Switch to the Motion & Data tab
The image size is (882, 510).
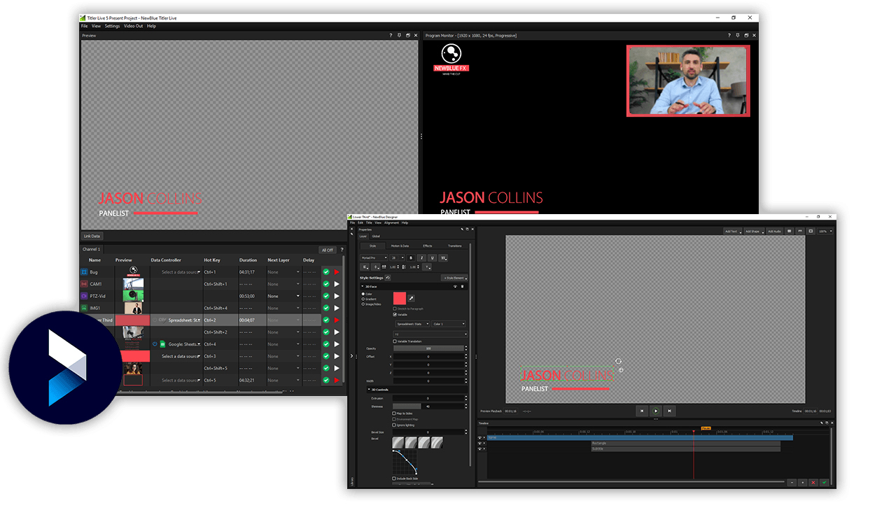[x=400, y=246]
